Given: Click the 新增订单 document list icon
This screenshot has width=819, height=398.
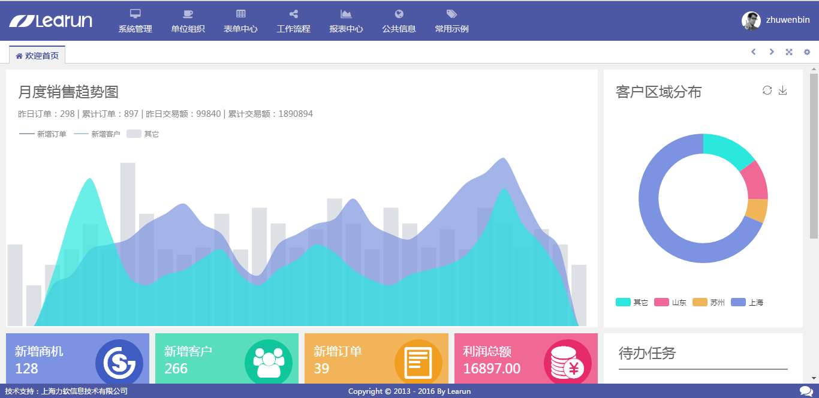Looking at the screenshot, I should [x=418, y=361].
